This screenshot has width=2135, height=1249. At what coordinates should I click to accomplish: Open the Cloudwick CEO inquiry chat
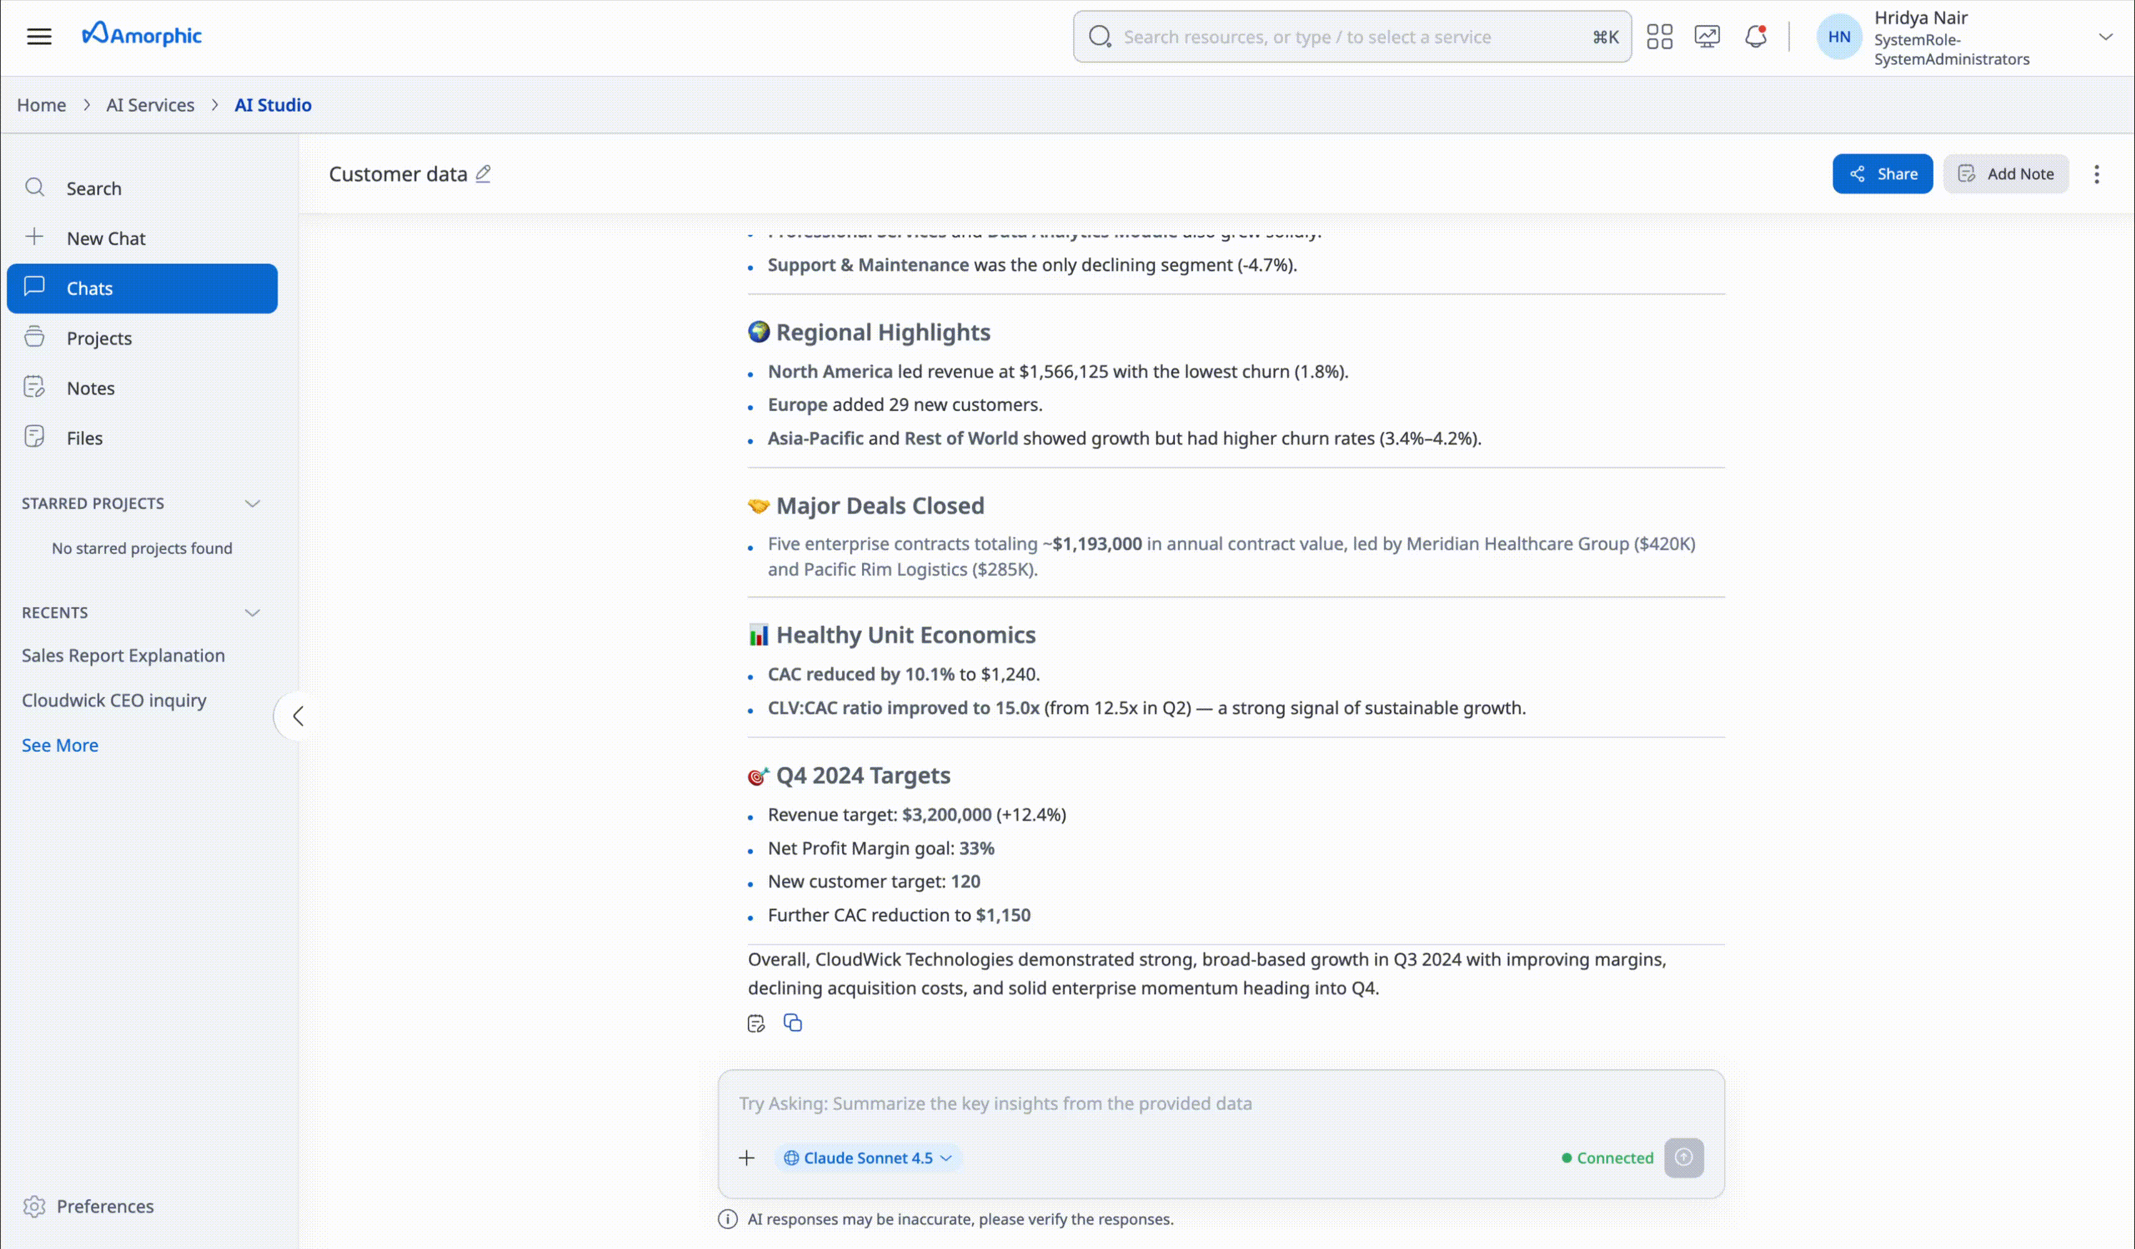[114, 700]
